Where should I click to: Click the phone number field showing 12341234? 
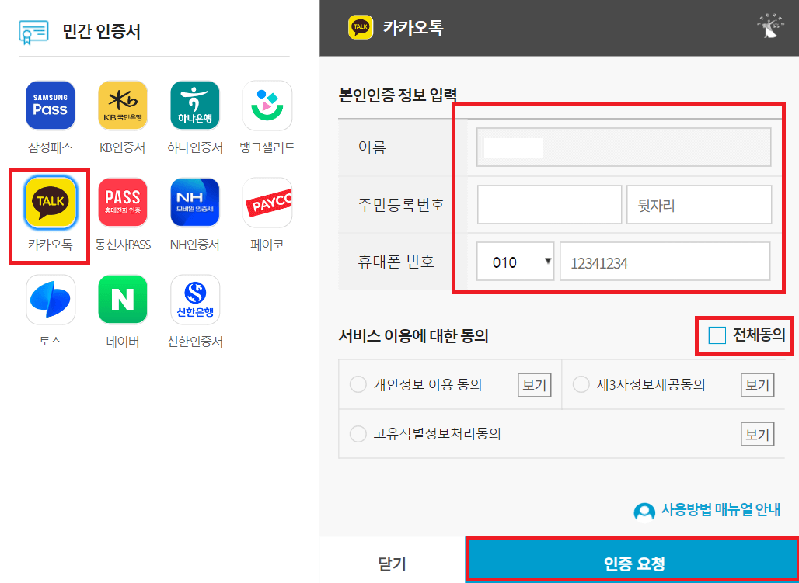tap(665, 261)
